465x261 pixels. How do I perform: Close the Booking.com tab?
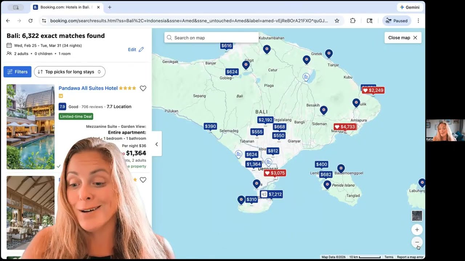click(x=98, y=7)
